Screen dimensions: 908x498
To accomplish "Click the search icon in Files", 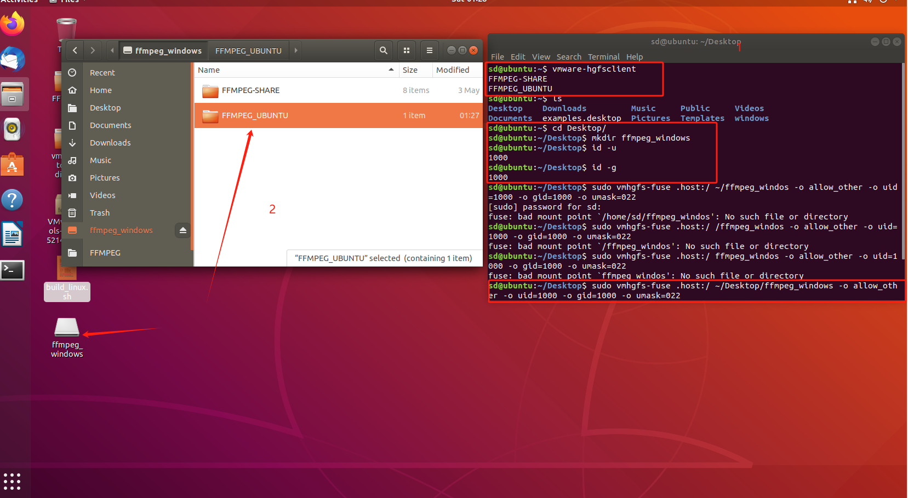I will (x=384, y=50).
